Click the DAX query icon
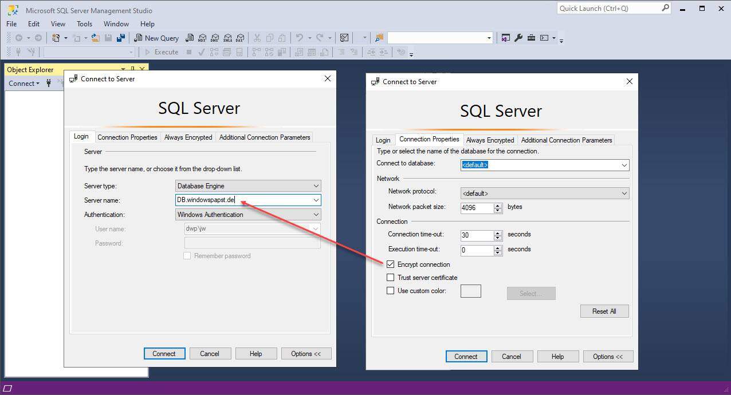 pyautogui.click(x=240, y=38)
